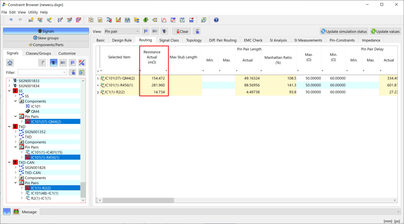This screenshot has height=224, width=404.
Task: Click the Update simulation status button
Action: point(344,32)
